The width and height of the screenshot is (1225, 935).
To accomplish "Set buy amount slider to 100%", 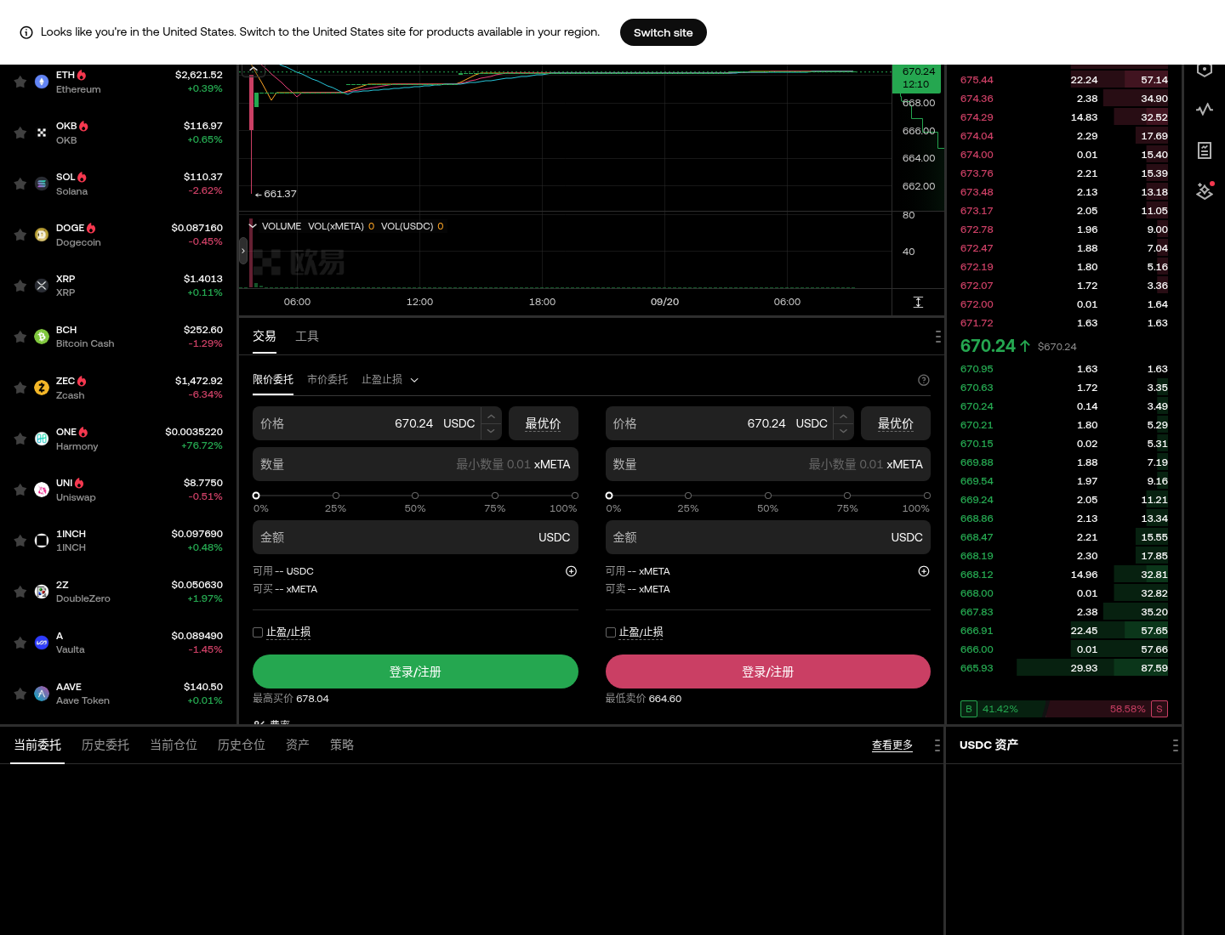I will point(575,496).
